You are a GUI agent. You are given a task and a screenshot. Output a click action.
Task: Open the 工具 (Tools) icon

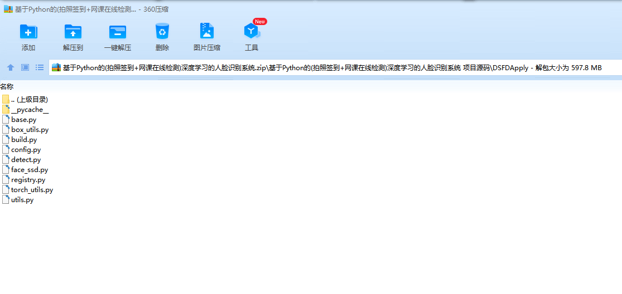click(x=252, y=31)
